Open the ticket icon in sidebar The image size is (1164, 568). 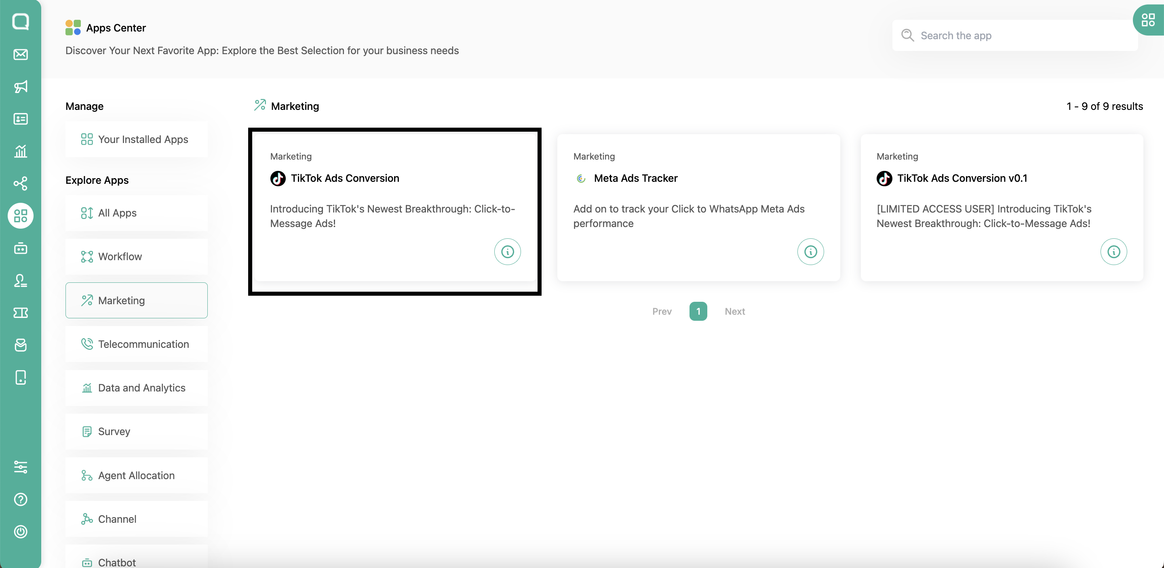point(20,312)
